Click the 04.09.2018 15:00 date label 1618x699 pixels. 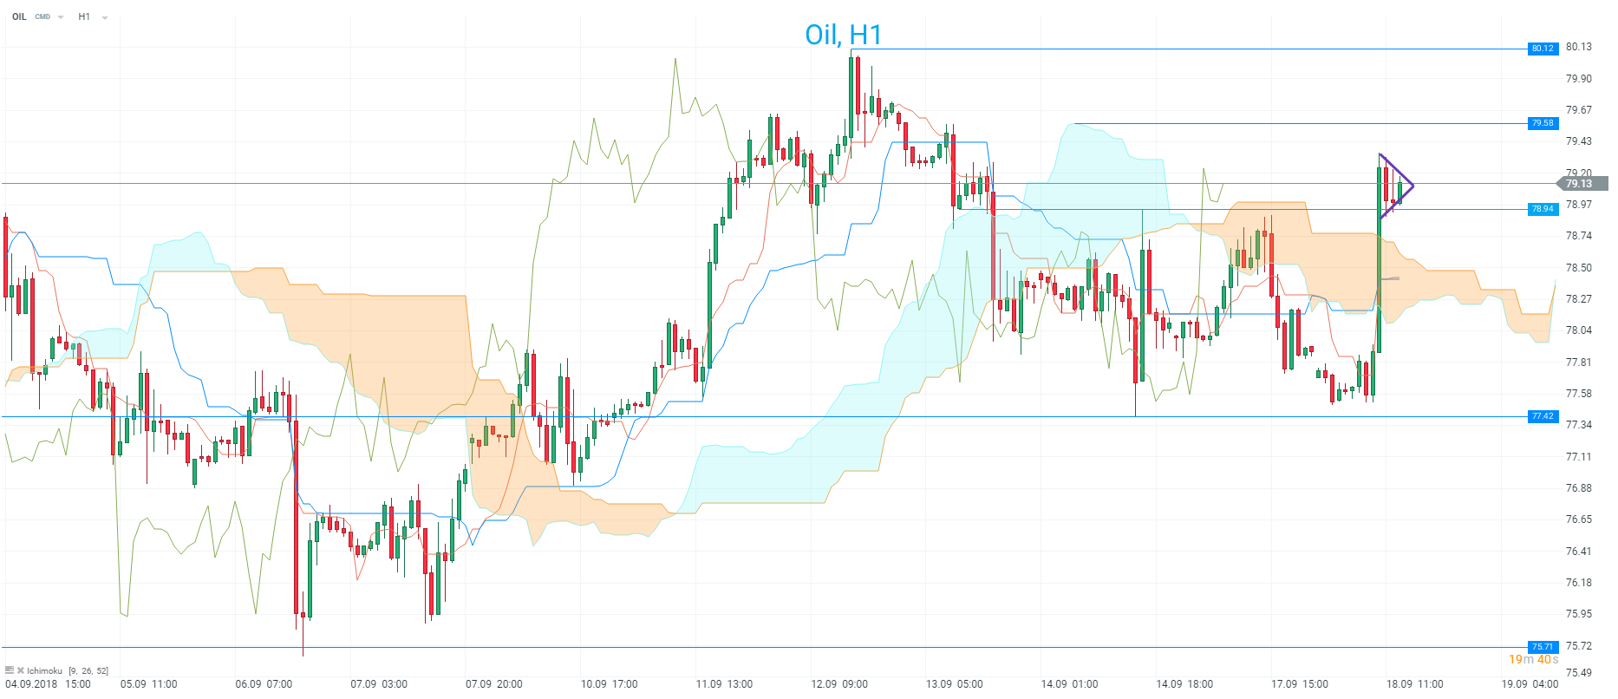click(48, 684)
